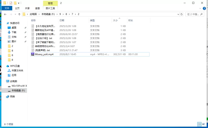Click the pin icon beside 下载
Image resolution: width=208 pixels, height=128 pixels.
coord(25,33)
